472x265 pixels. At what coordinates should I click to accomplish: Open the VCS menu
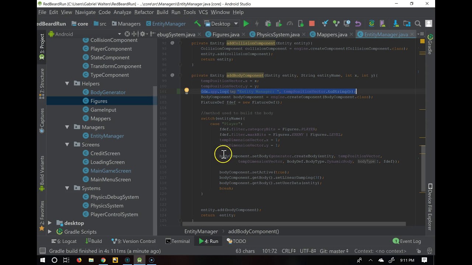(x=203, y=12)
